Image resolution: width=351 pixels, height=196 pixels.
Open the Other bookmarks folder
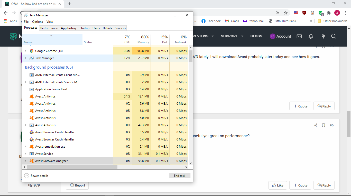[332, 21]
